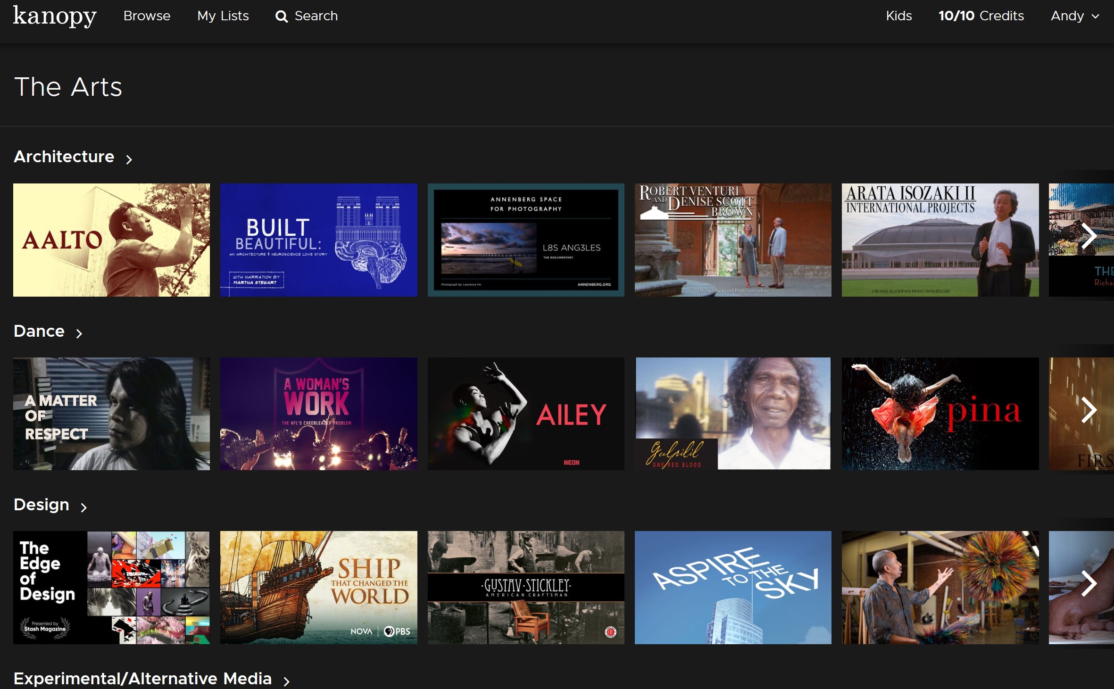Advance the Design row with next arrow

pyautogui.click(x=1089, y=583)
